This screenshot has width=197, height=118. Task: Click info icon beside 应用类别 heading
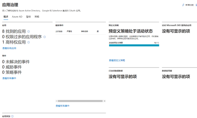12,116
